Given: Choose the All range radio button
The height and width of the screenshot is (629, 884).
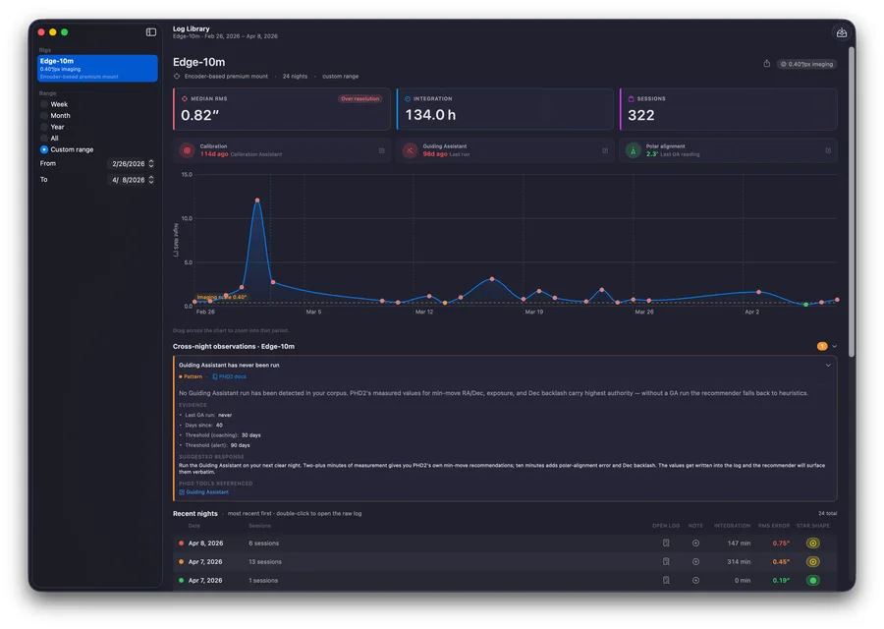Looking at the screenshot, I should (44, 139).
